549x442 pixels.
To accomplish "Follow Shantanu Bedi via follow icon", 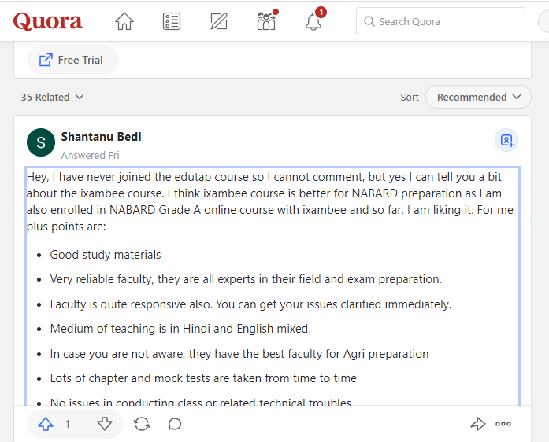I will coord(506,140).
